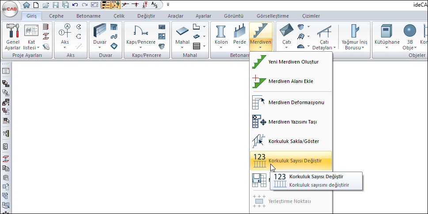
Task: Switch to the Betonarme ribbon tab
Action: [x=87, y=16]
